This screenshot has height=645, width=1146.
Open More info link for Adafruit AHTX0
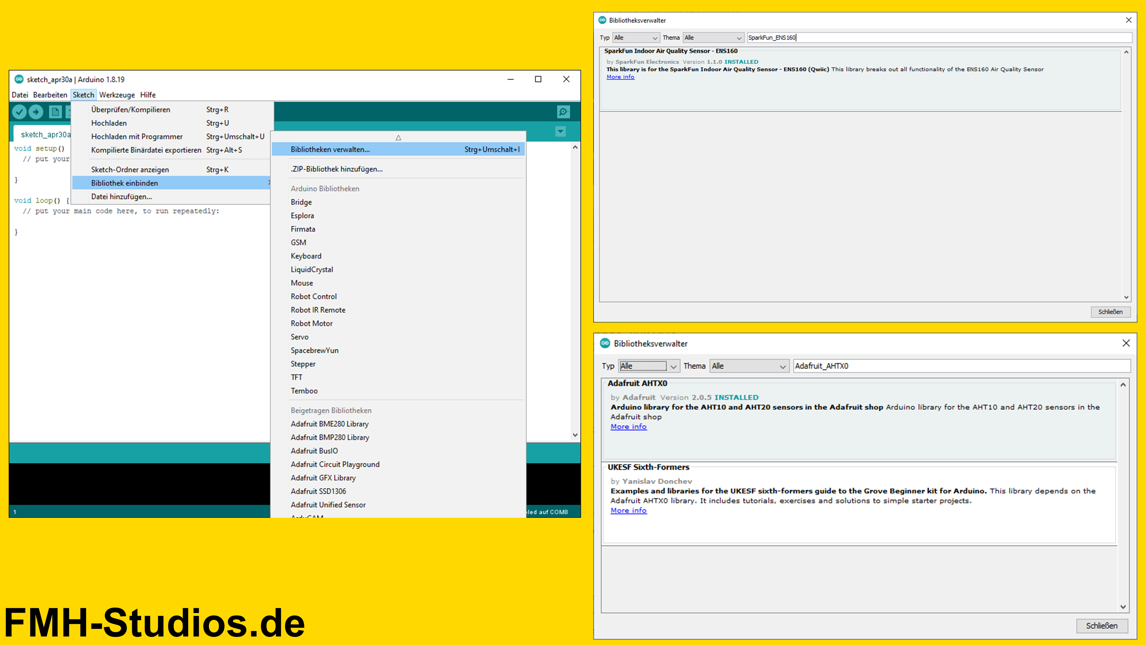click(x=629, y=426)
